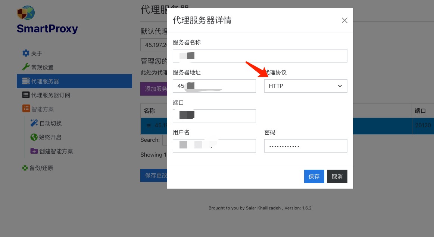Click the purple 添加服务器 button behind dialog
The height and width of the screenshot is (237, 434).
tap(154, 89)
